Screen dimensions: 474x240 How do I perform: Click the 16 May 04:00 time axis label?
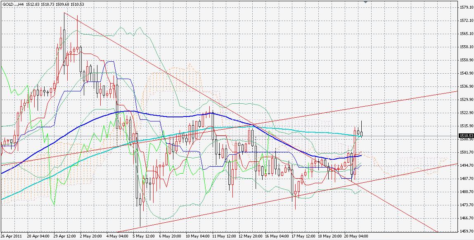(276, 236)
